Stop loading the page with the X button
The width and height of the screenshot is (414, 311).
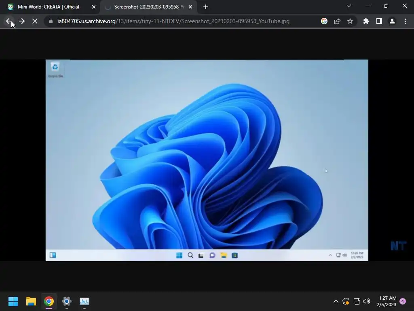tap(35, 21)
